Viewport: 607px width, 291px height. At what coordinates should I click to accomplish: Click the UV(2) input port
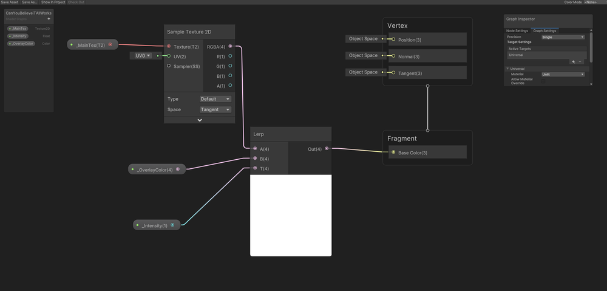pyautogui.click(x=169, y=56)
